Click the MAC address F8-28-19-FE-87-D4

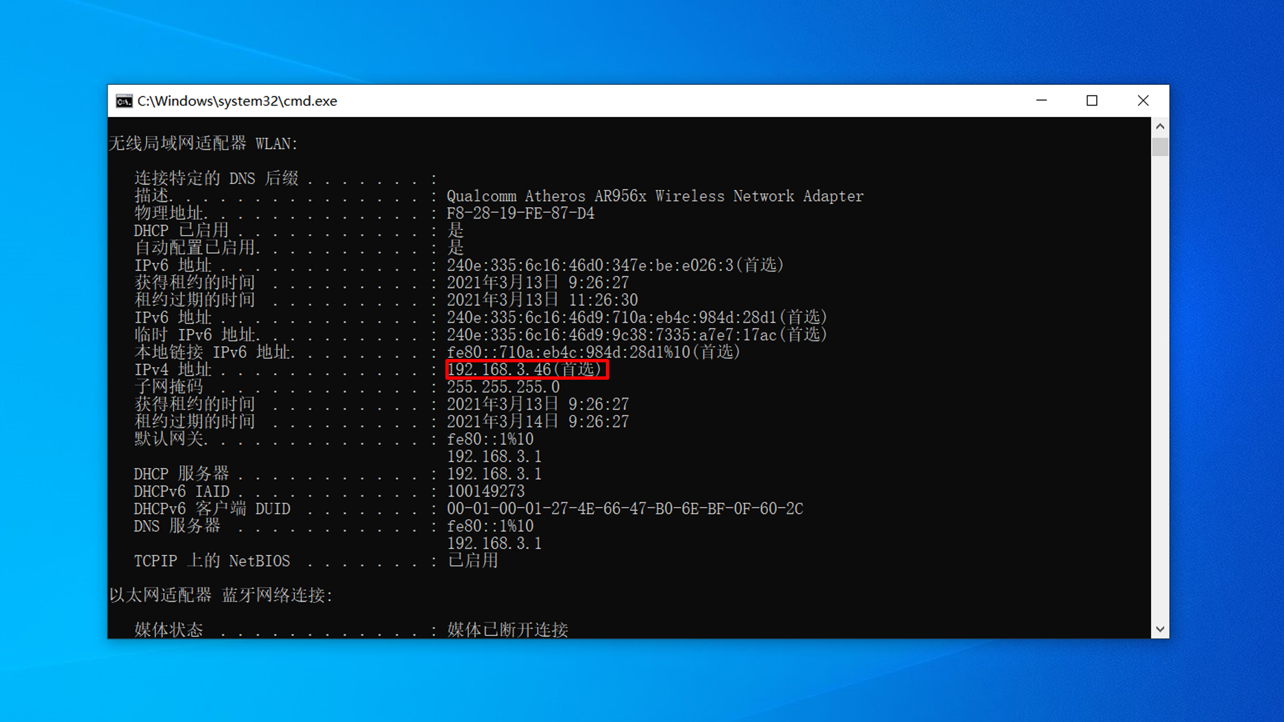(x=520, y=213)
